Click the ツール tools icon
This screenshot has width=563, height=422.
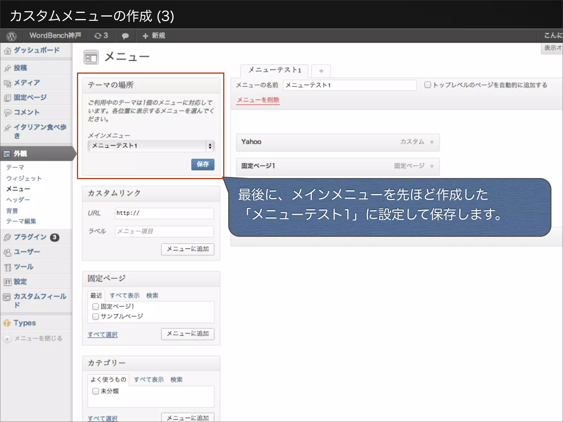click(7, 267)
